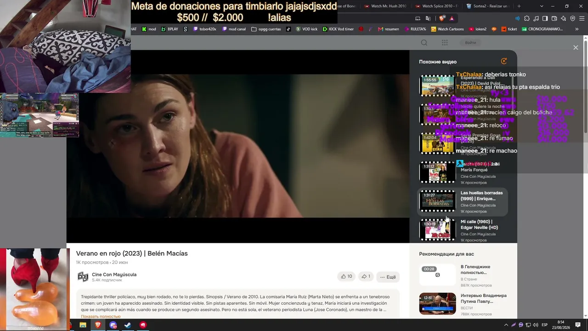The height and width of the screenshot is (331, 588).
Task: Open the 'VOD kick' bookmark
Action: point(306,29)
